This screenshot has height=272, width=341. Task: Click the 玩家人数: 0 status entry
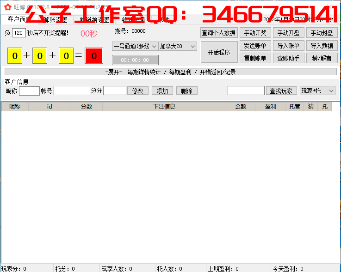click(117, 269)
